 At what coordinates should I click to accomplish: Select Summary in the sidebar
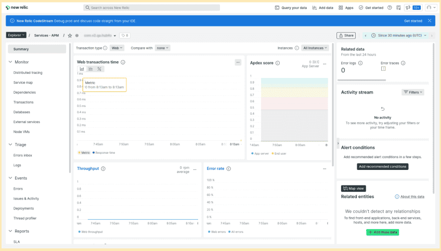point(37,49)
